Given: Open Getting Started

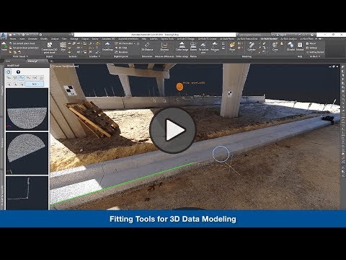Looking at the screenshot, I should point(315,52).
